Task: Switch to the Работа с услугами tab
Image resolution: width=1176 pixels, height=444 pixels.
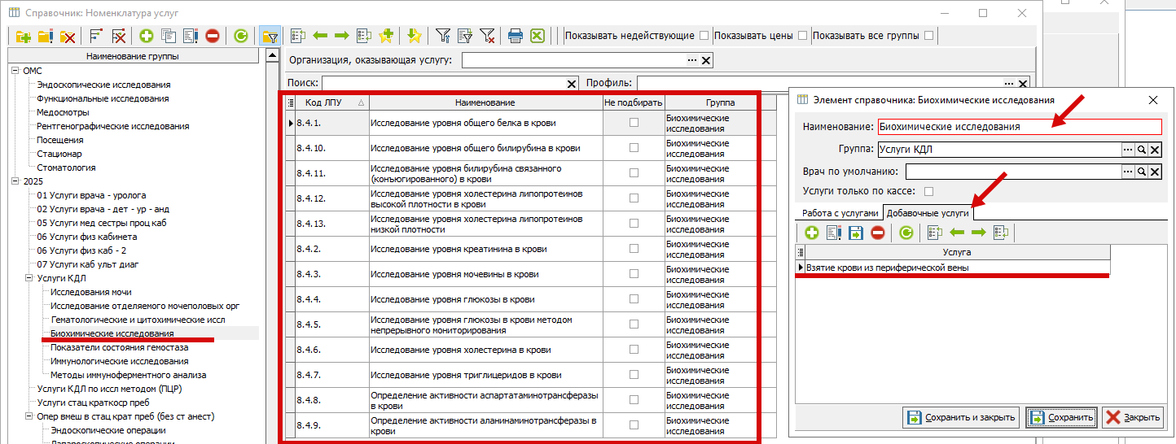Action: click(840, 212)
